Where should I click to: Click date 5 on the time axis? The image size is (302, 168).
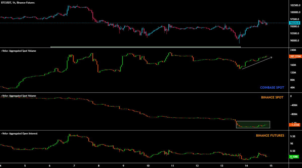[25, 166]
